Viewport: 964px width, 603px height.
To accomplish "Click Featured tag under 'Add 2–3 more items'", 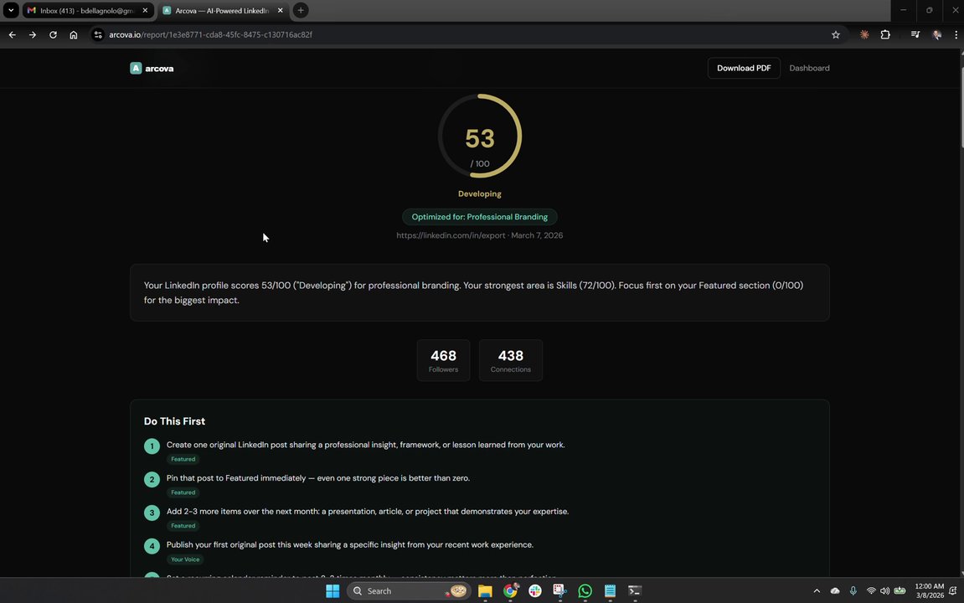I will click(183, 526).
